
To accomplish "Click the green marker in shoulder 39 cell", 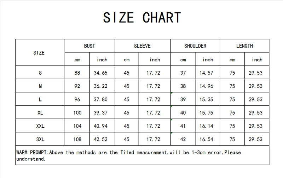I will (172, 93).
